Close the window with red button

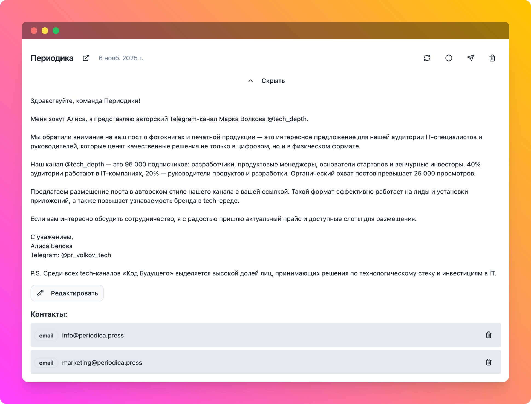34,31
